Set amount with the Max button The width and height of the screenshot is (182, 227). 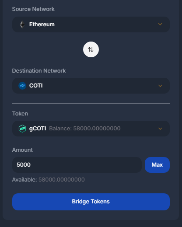157,165
